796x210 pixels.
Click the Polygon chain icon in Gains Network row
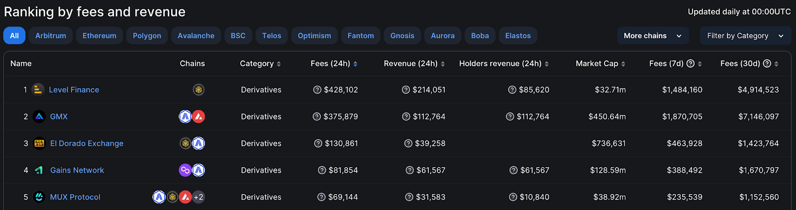185,170
